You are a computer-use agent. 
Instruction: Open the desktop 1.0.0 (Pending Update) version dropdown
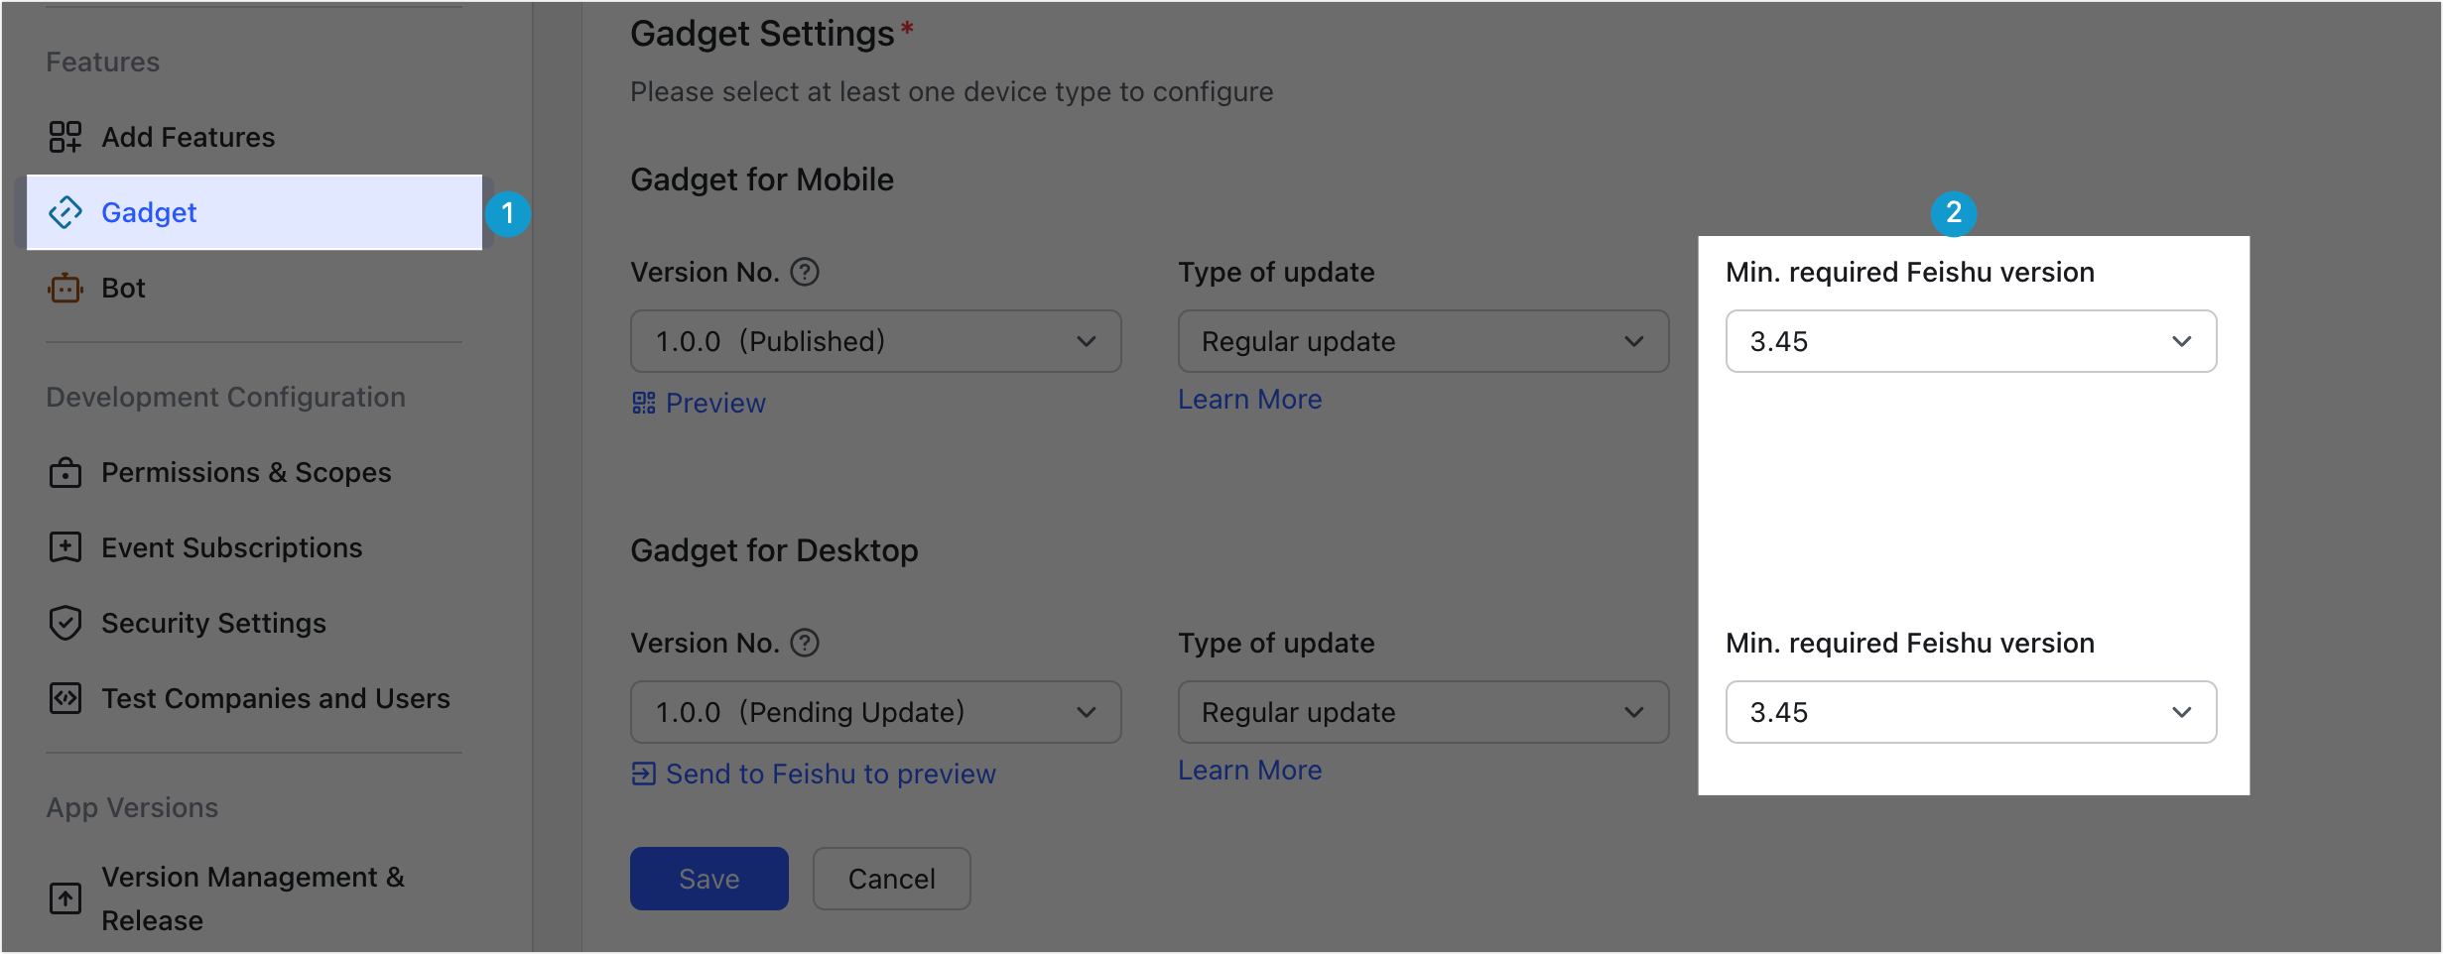(x=876, y=712)
